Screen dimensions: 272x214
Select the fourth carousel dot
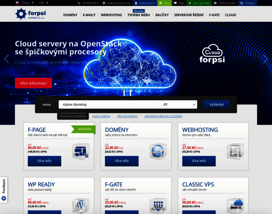[136, 91]
